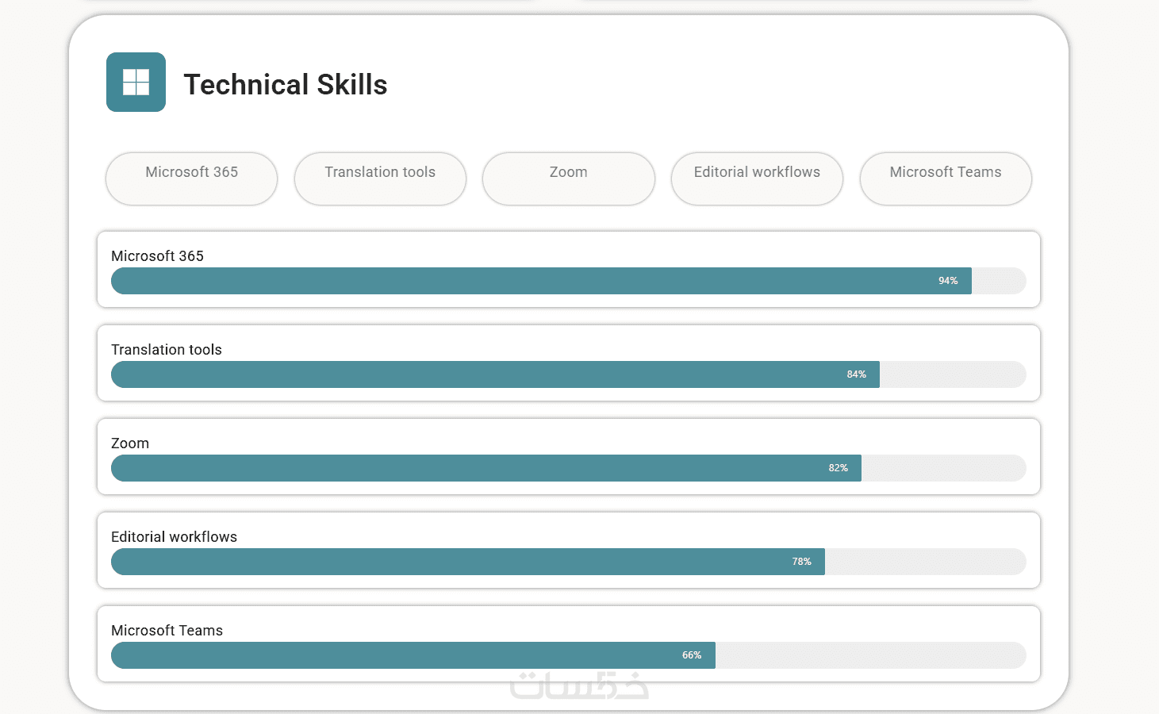
Task: Click the Editorial workflows label above its bar
Action: point(174,537)
